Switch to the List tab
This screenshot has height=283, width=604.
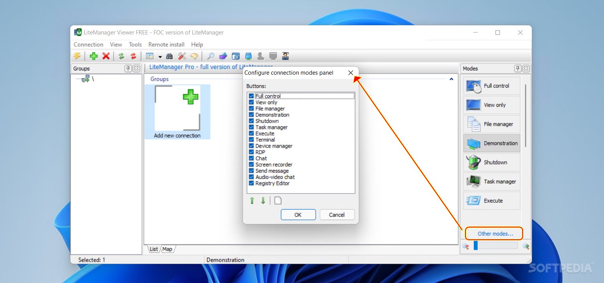(153, 249)
